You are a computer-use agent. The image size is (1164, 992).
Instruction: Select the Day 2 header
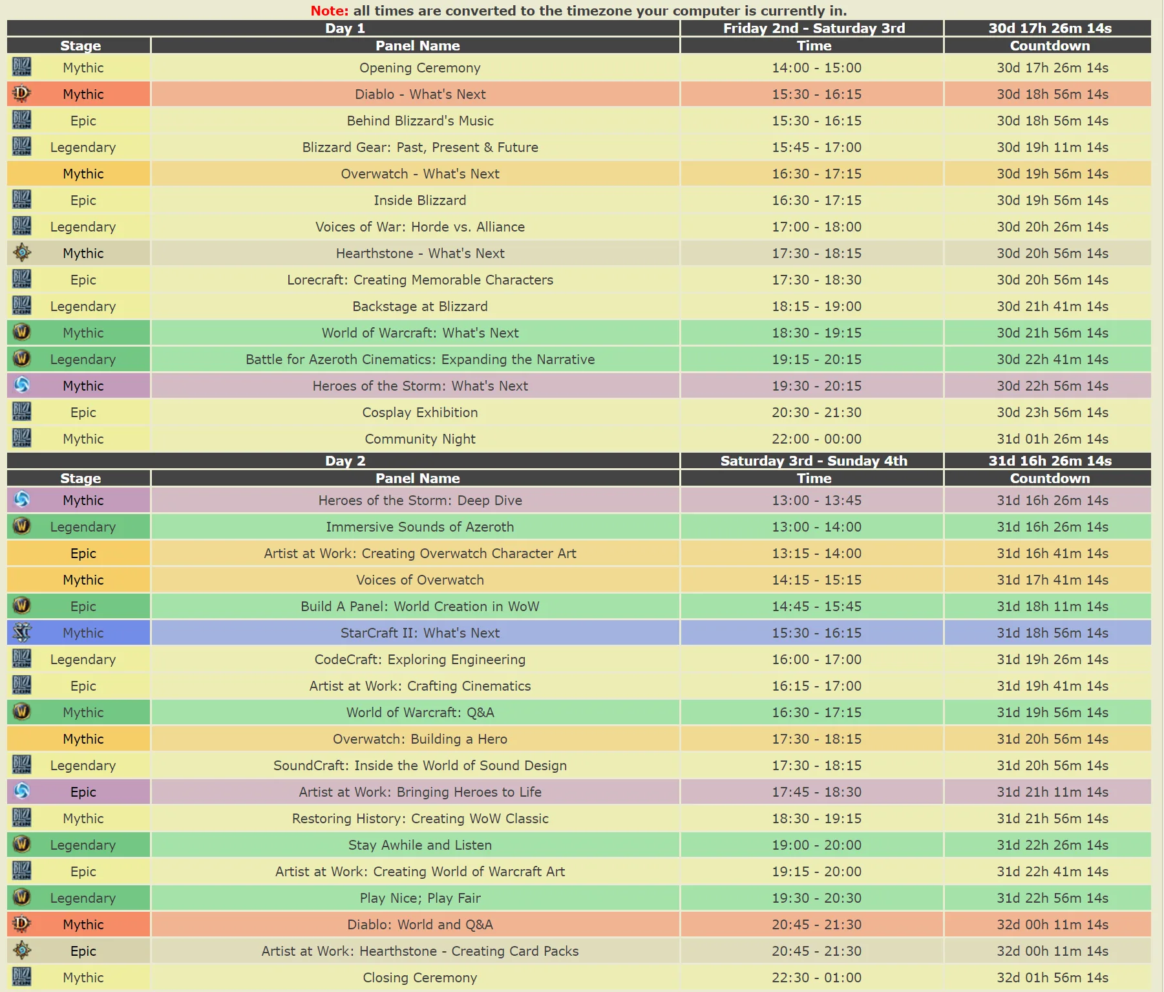point(343,460)
